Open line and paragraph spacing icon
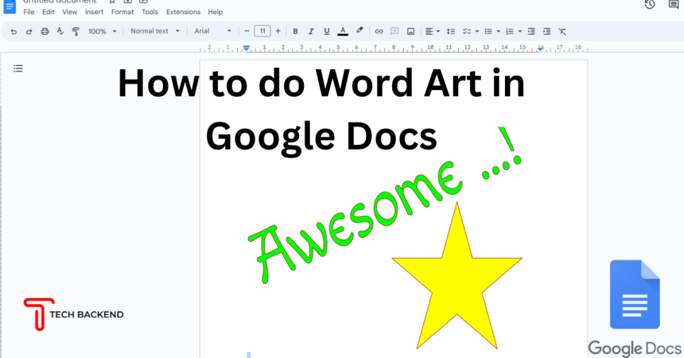The height and width of the screenshot is (358, 684). pos(451,31)
